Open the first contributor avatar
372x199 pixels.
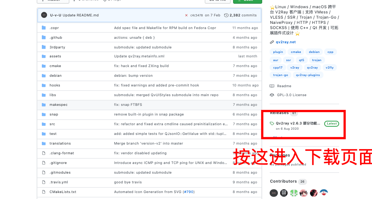274,193
